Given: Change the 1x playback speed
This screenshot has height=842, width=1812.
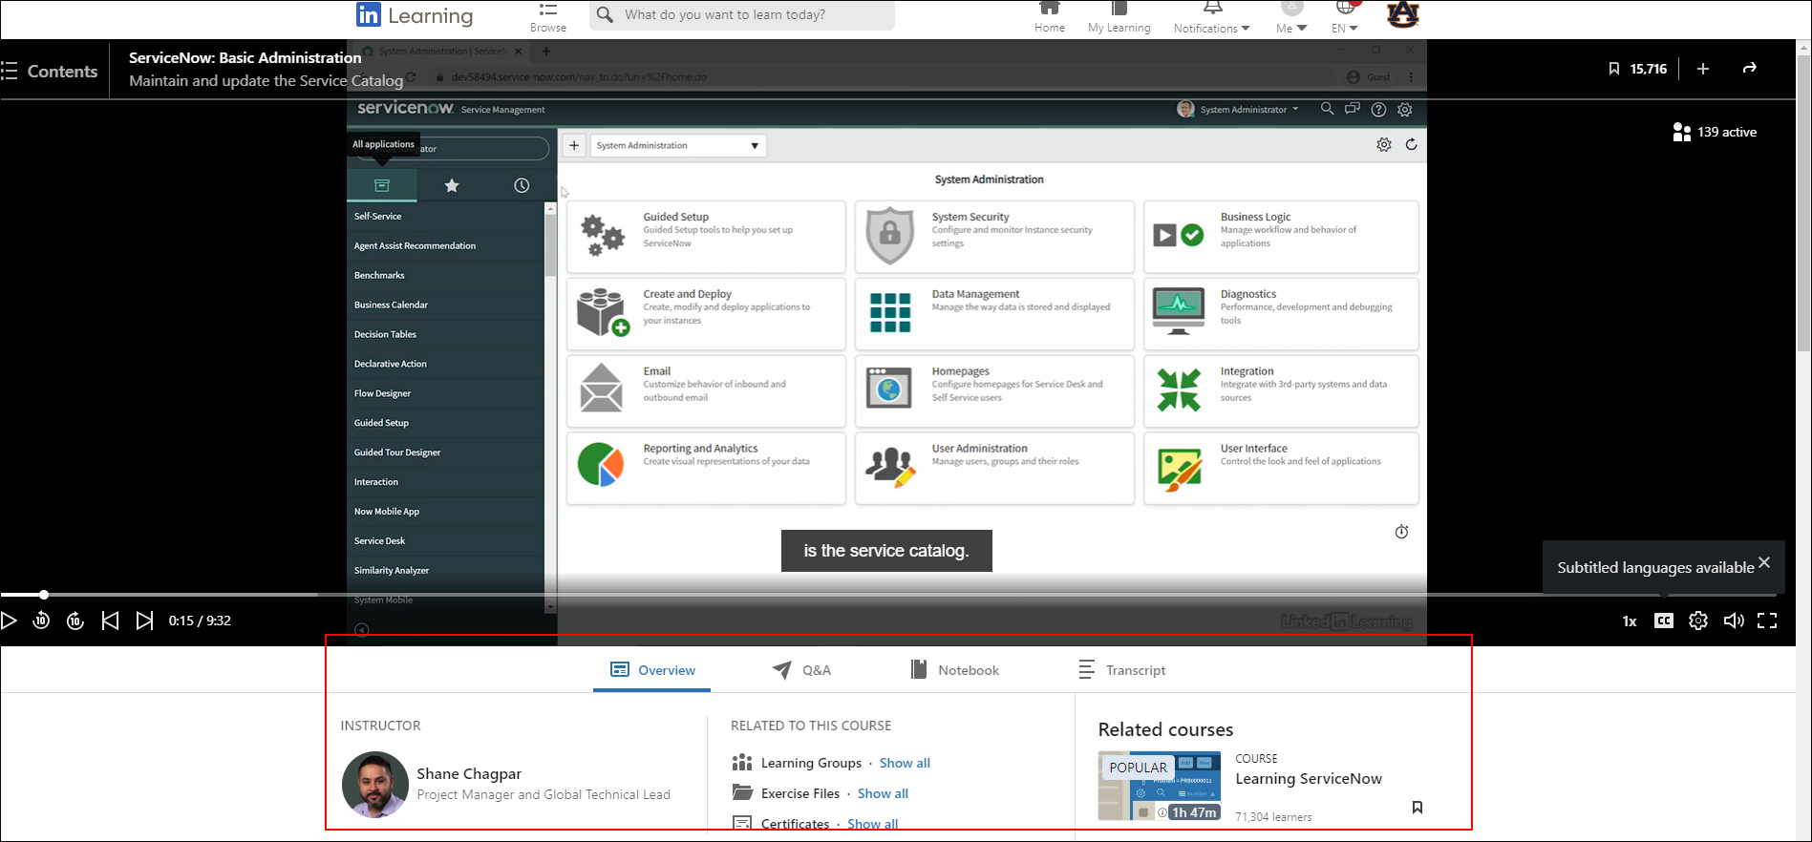Looking at the screenshot, I should 1630,621.
